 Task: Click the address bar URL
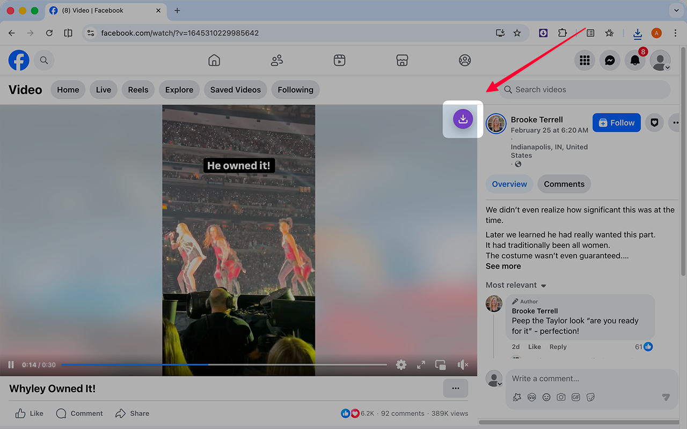point(180,33)
